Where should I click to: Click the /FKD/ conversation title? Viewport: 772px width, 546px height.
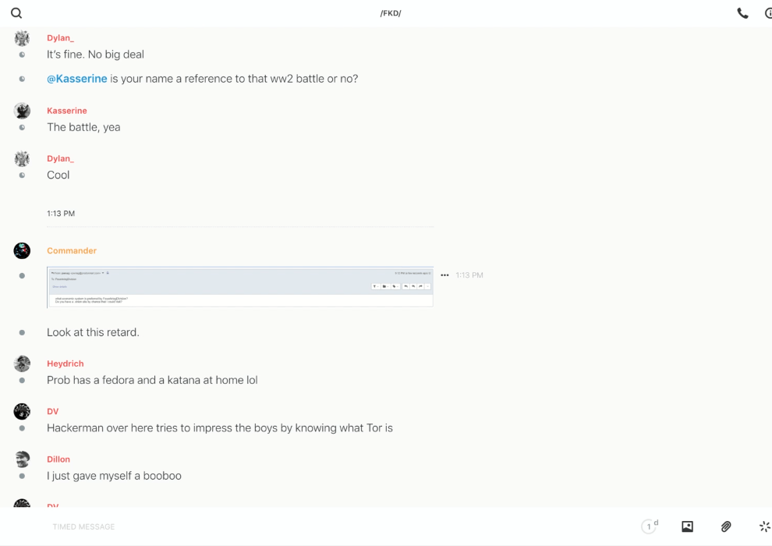(x=391, y=13)
